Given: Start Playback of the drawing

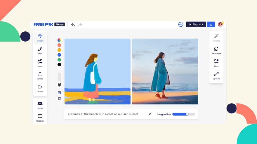Looking at the screenshot, I should pyautogui.click(x=196, y=24).
